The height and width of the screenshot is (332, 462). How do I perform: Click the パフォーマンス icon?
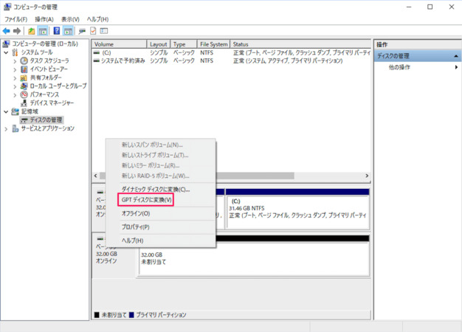point(24,94)
